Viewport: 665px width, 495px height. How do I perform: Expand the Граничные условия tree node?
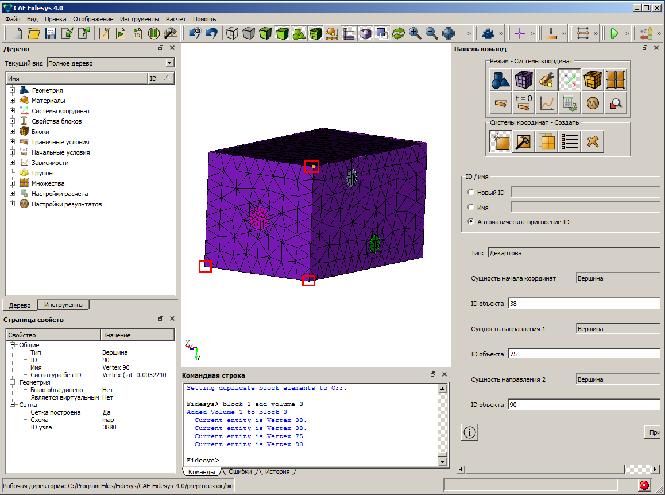point(12,142)
